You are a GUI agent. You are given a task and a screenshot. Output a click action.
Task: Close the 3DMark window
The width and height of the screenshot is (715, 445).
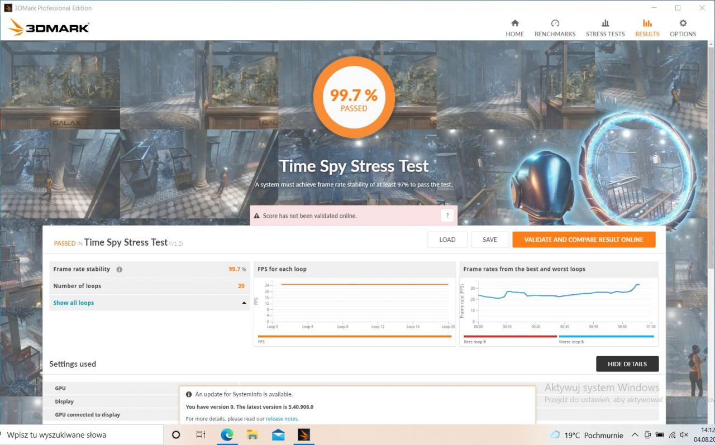[702, 8]
